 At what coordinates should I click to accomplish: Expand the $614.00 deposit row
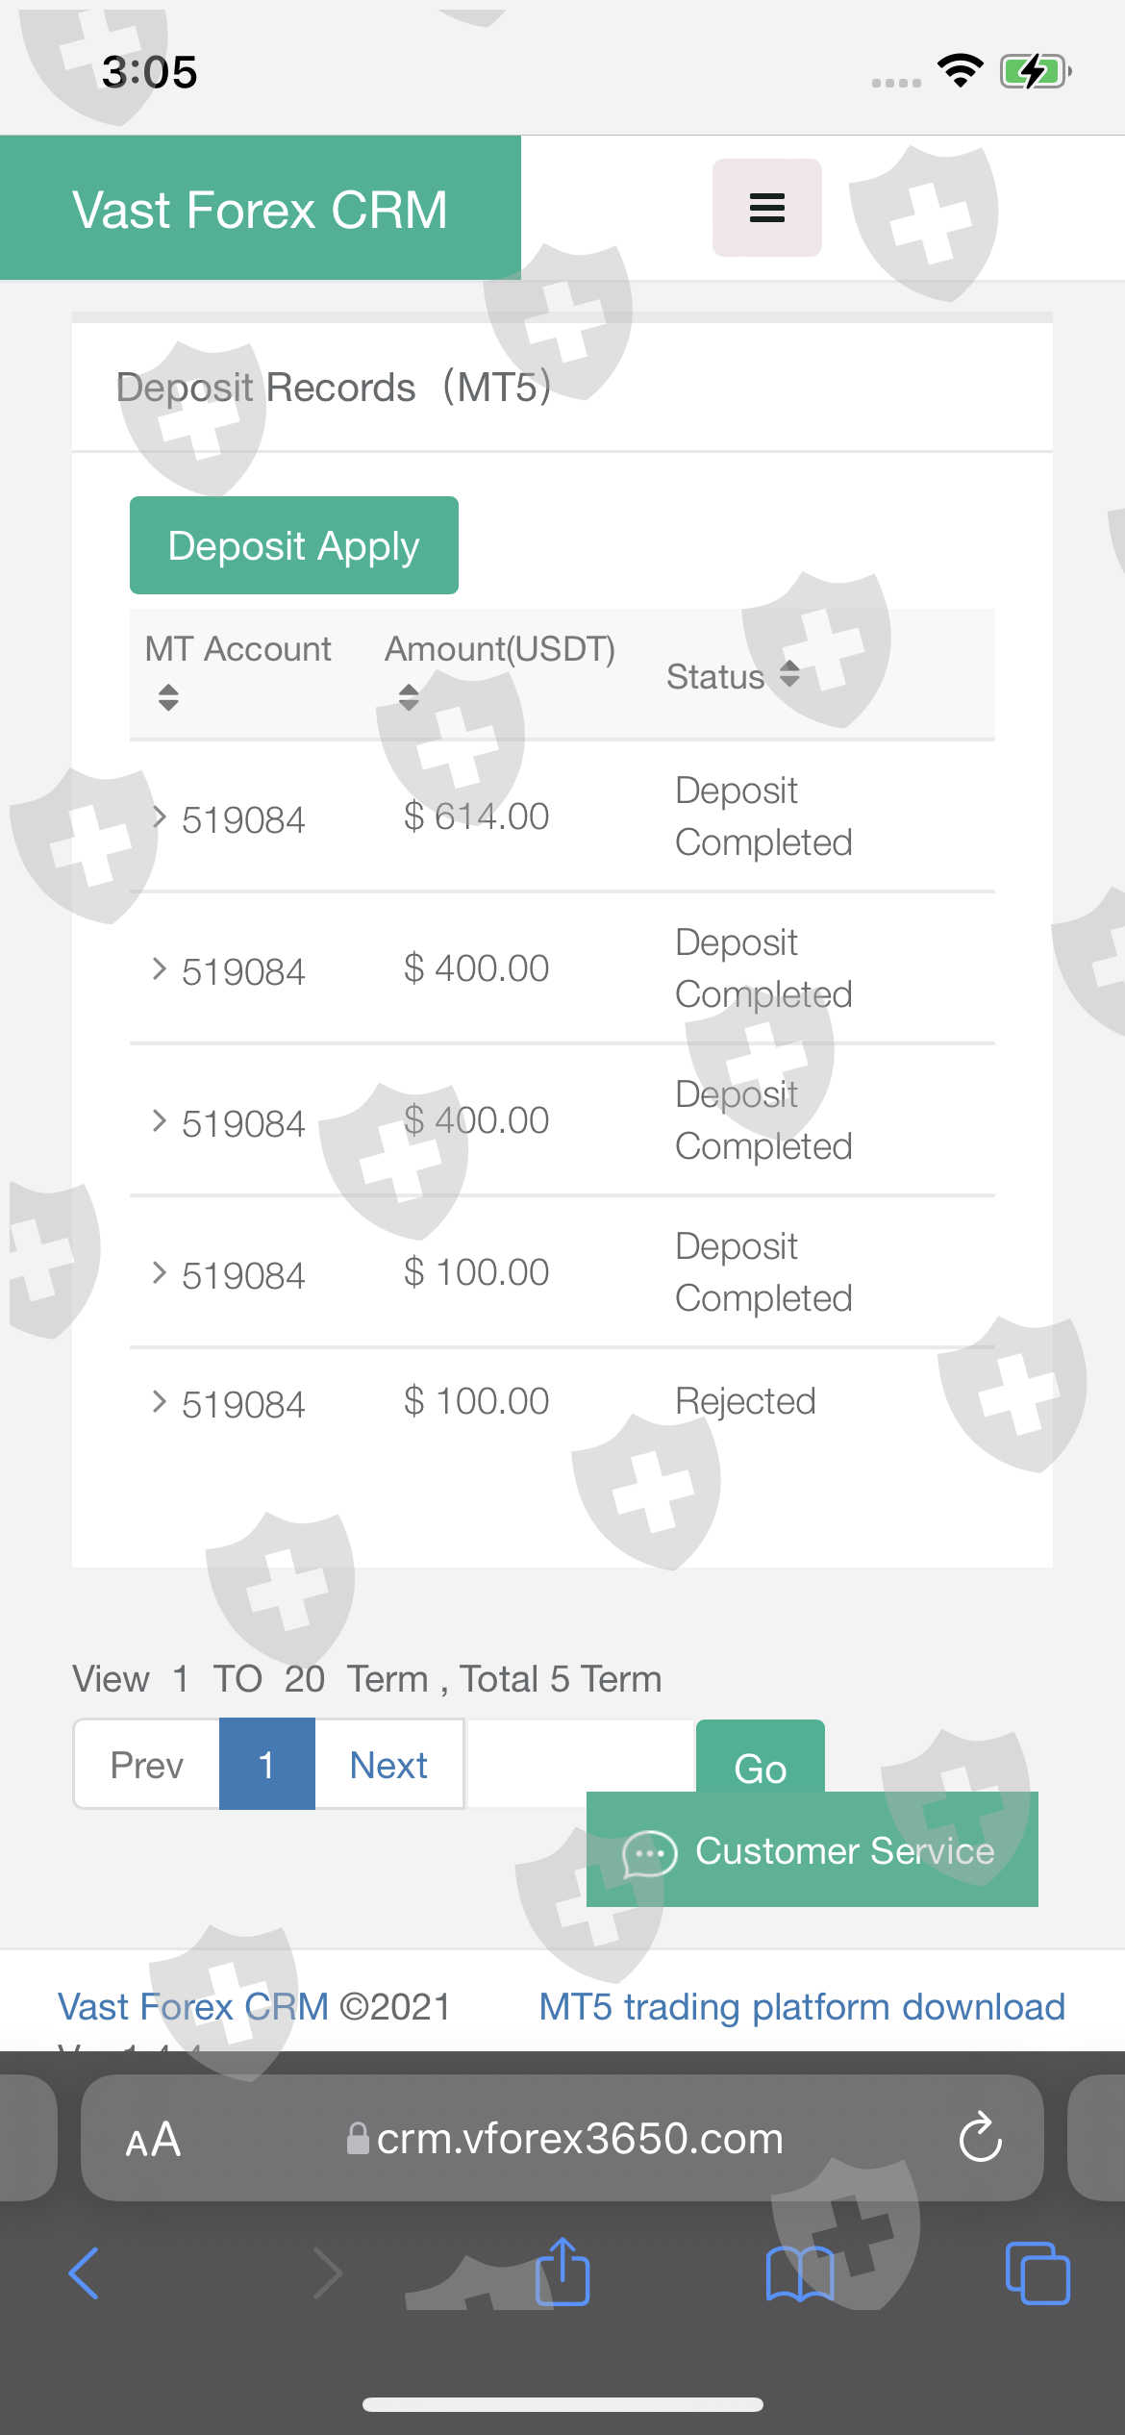pos(160,817)
